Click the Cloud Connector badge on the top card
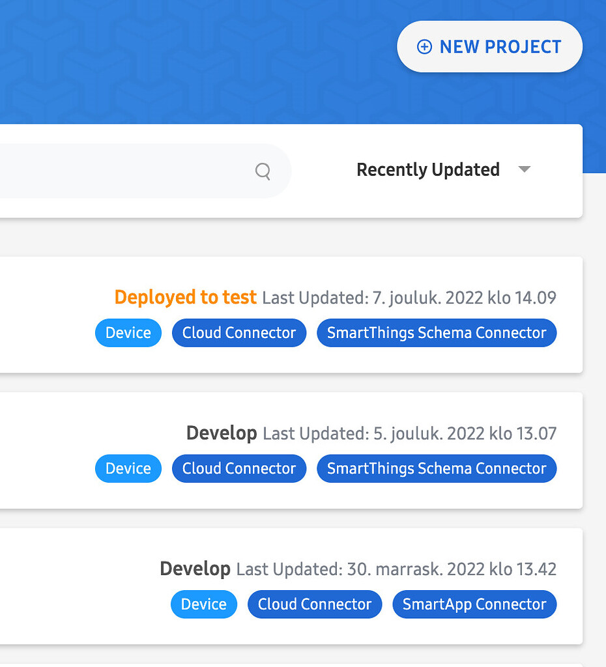This screenshot has height=667, width=606. tap(238, 333)
